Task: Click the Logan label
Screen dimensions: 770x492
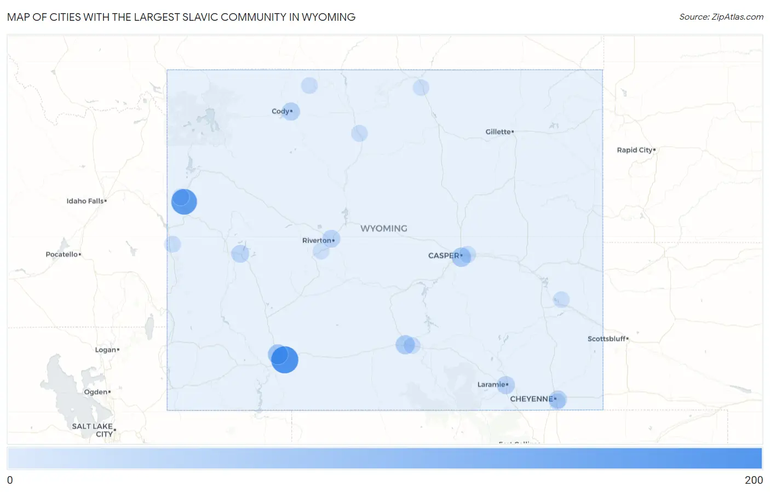Action: (106, 350)
